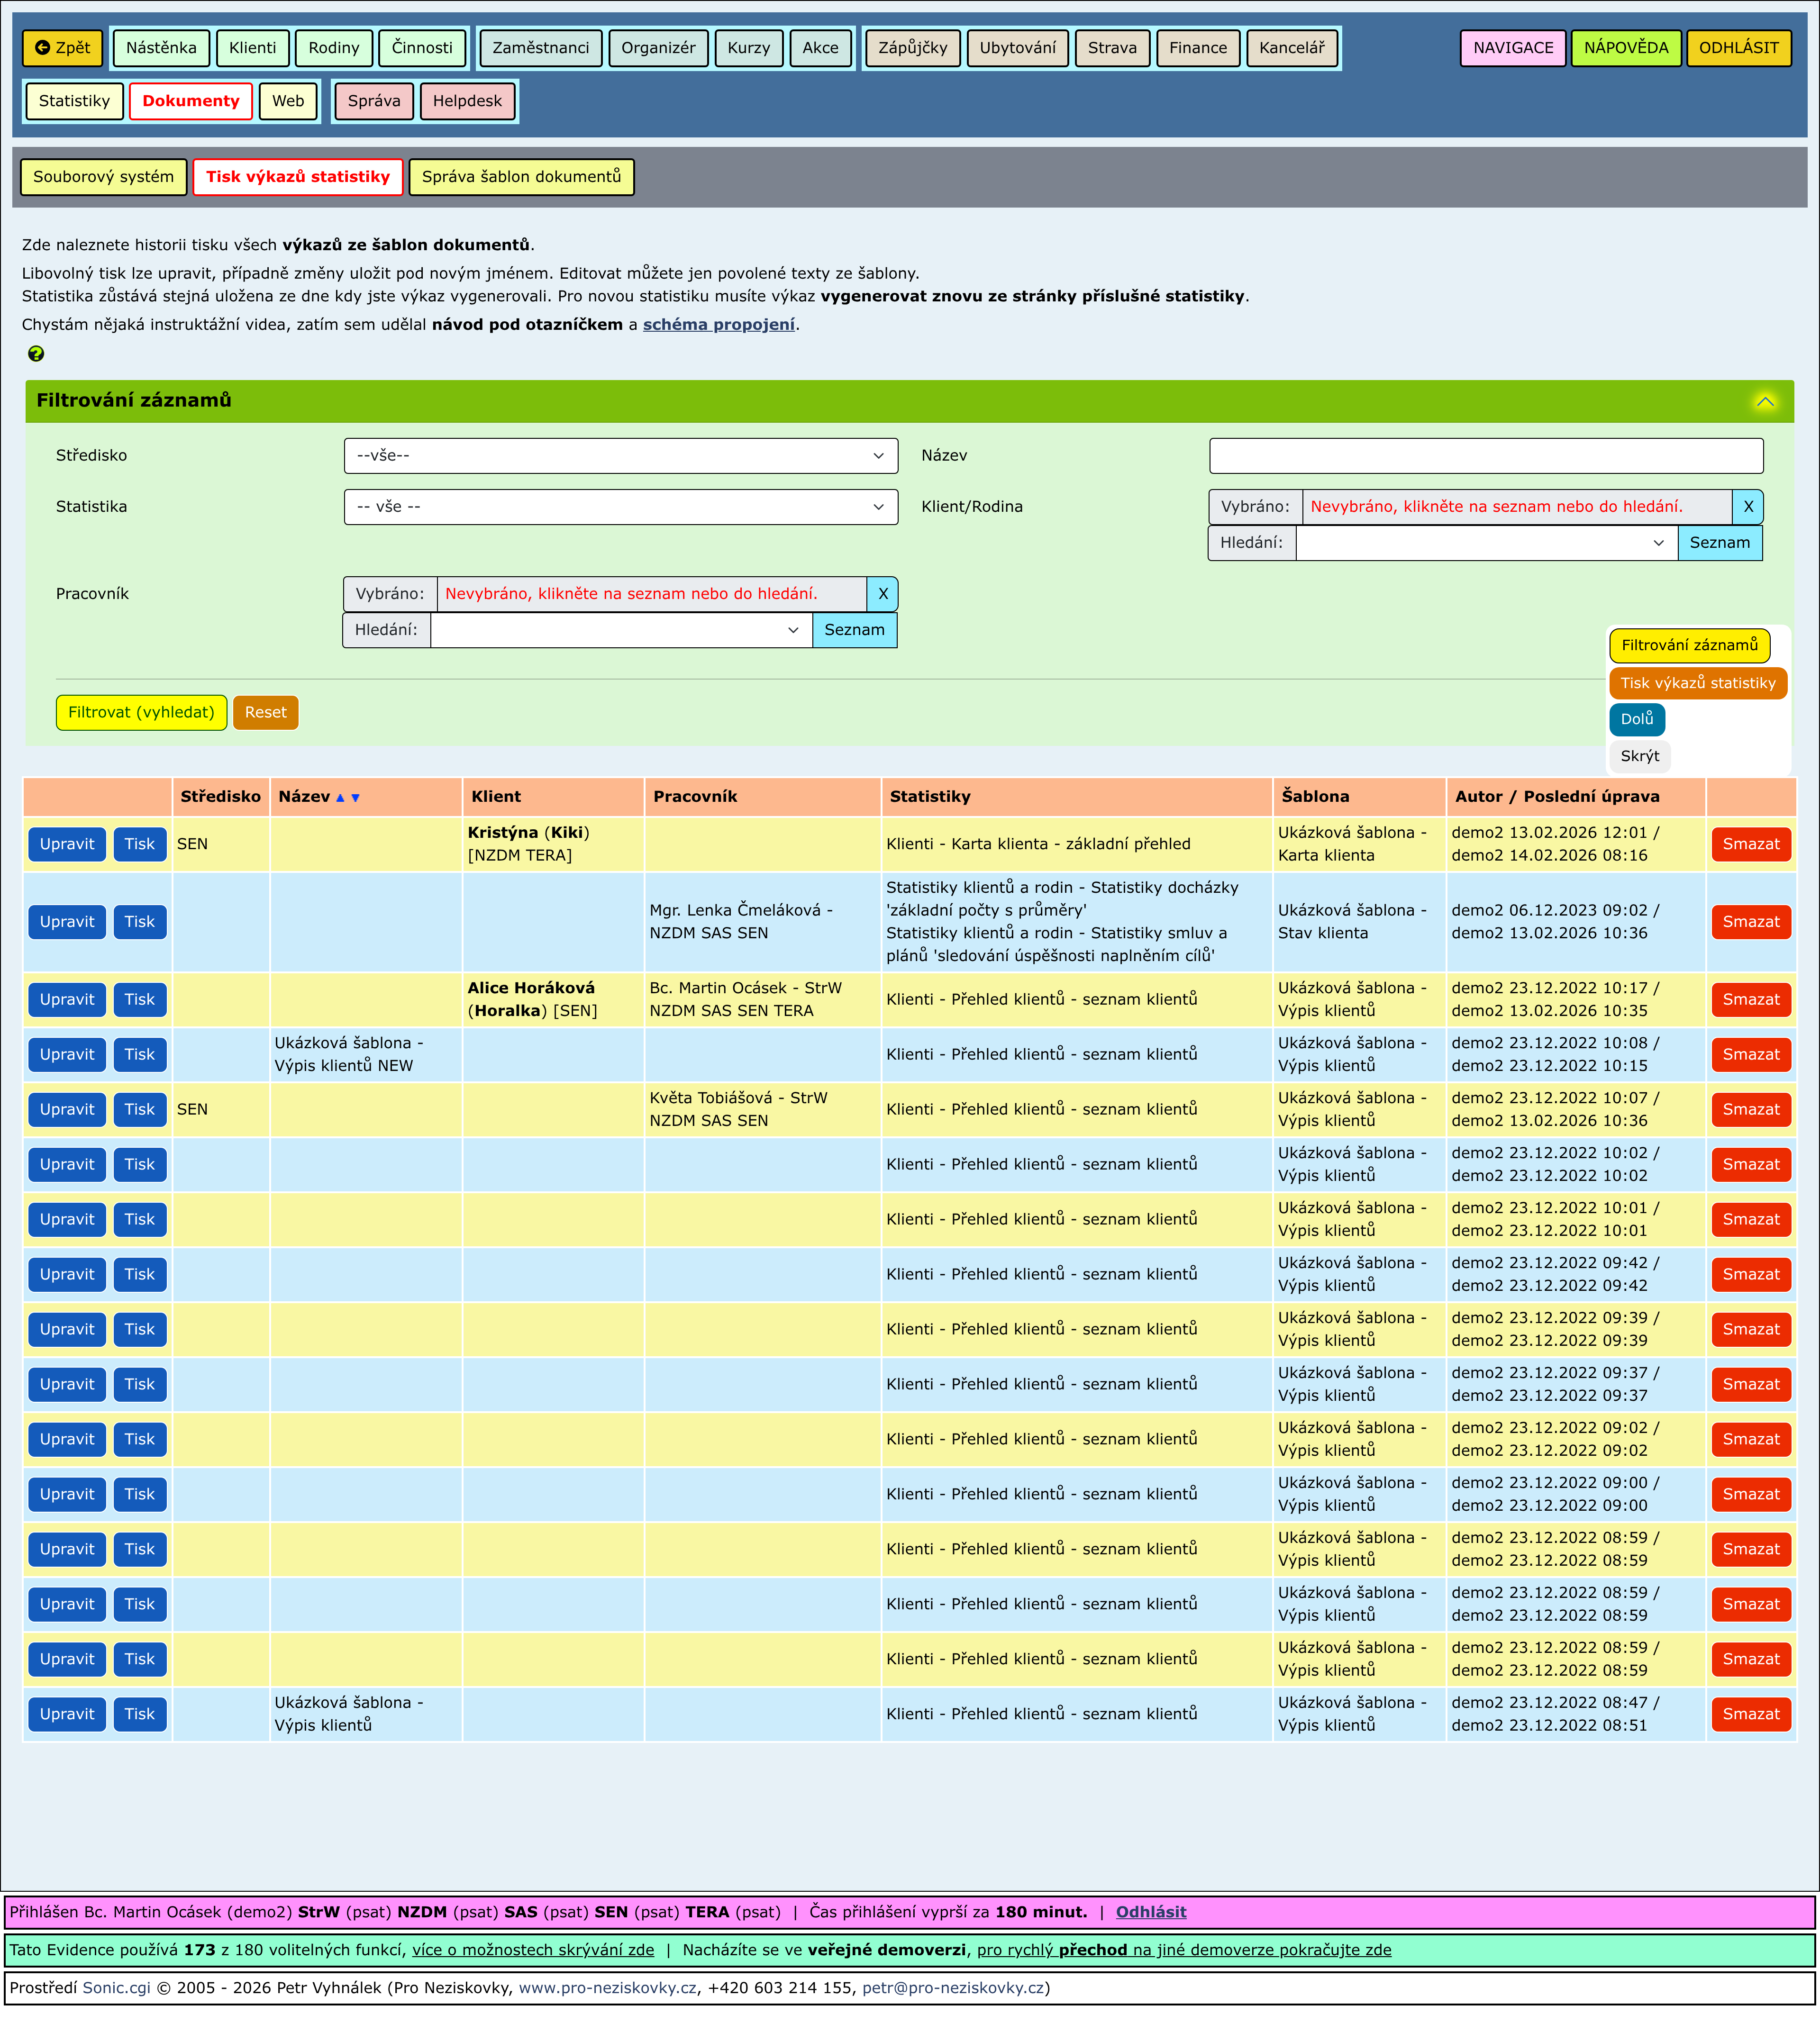Click the orange Reset button
This screenshot has height=2032, width=1820.
coord(265,713)
